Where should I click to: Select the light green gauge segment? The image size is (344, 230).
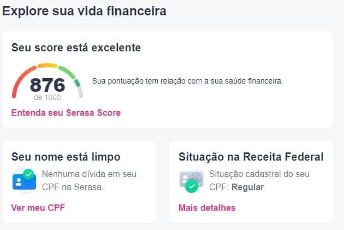(x=67, y=72)
